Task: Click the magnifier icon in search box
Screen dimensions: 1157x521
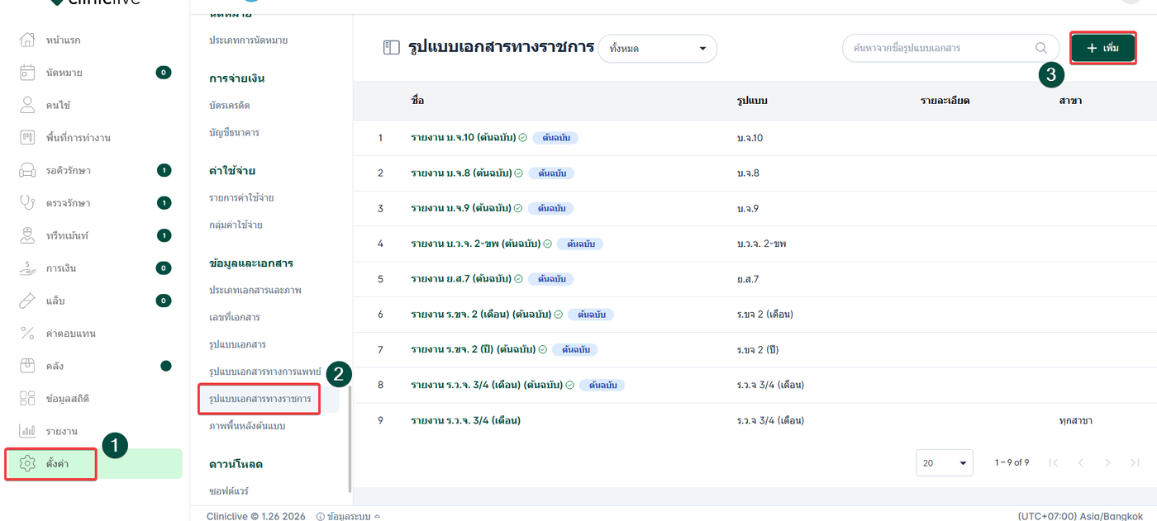Action: point(1040,48)
